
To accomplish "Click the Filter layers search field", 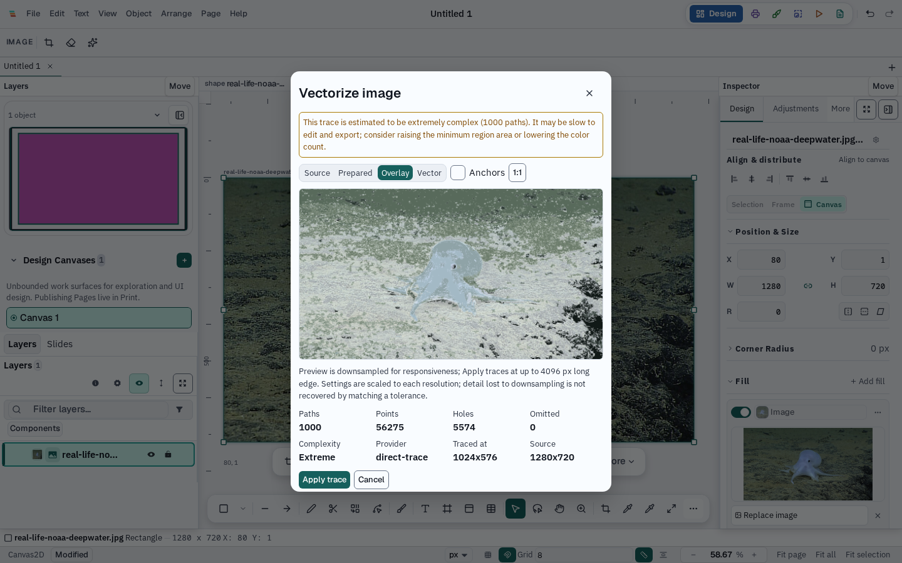I will (99, 409).
